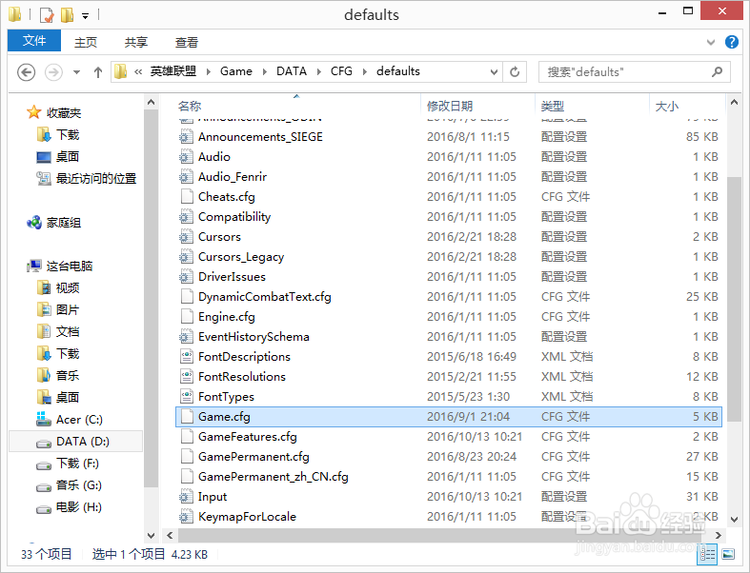Open 文档 folder in sidebar
750x573 pixels.
pos(68,331)
